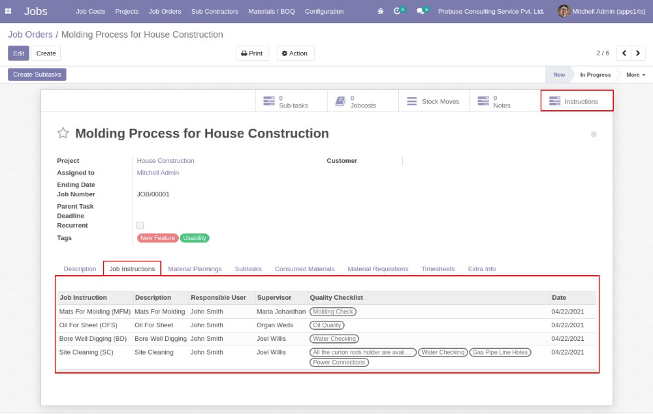Open the Timesheets tab

pyautogui.click(x=438, y=269)
